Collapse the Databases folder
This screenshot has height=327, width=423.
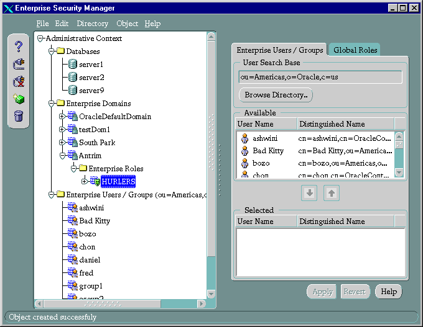coord(52,52)
